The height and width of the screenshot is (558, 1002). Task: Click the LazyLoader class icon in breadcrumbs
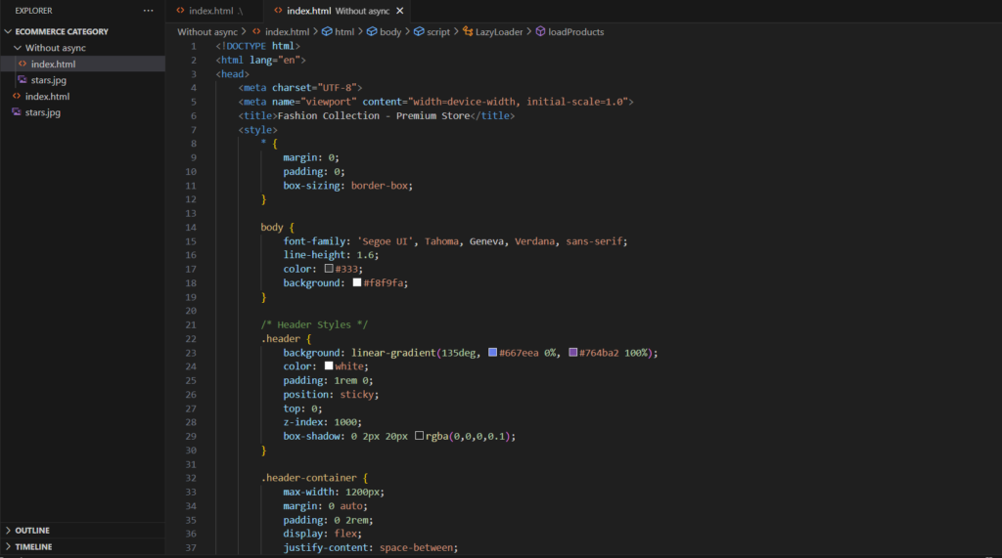click(x=468, y=31)
